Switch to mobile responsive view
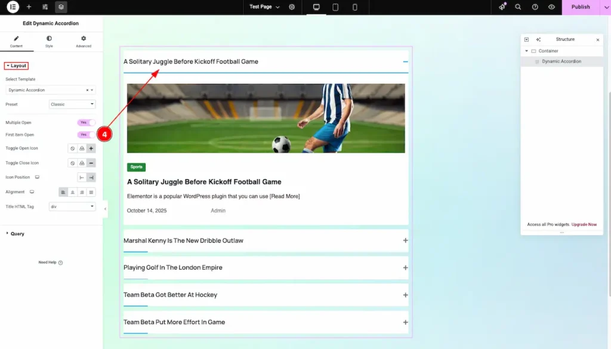This screenshot has height=349, width=611. 355,7
